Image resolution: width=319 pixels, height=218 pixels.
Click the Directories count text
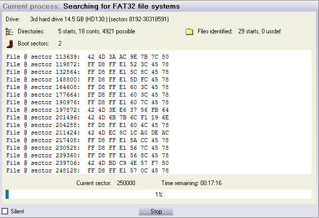click(97, 31)
